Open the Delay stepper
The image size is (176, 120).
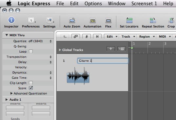pos(50,62)
